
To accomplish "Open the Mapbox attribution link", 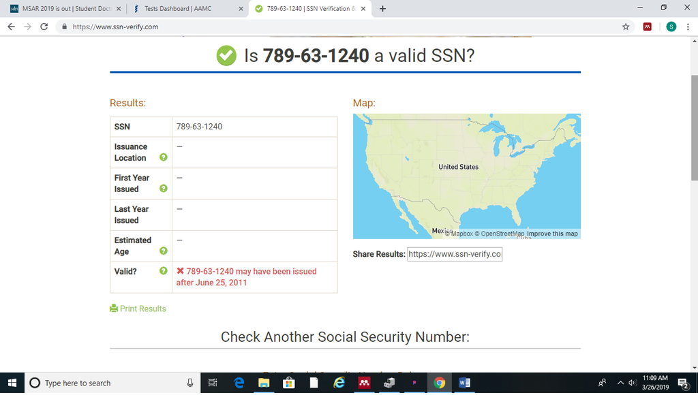I will click(x=459, y=234).
